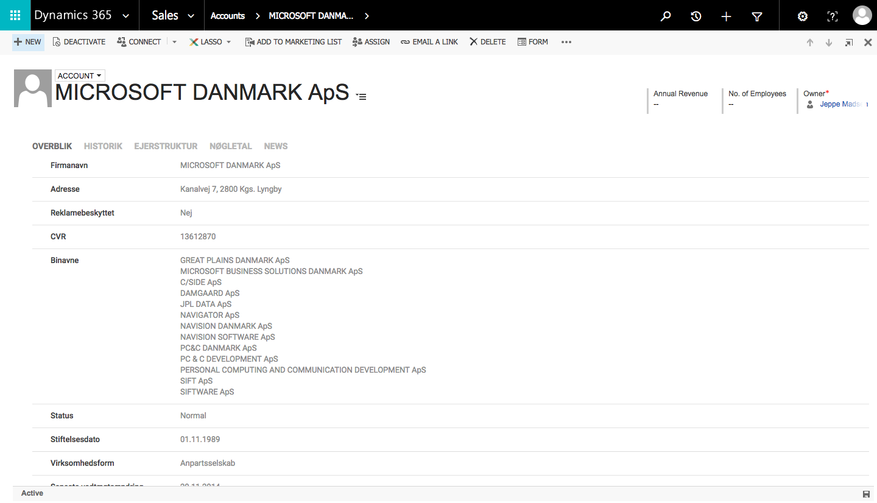The width and height of the screenshot is (877, 503).
Task: Click MICROSOFT BUSINESS SOLUTIONS DANMARK ApS binavn
Action: pos(272,271)
